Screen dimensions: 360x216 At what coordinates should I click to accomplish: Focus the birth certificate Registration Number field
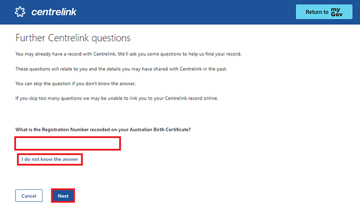(68, 143)
